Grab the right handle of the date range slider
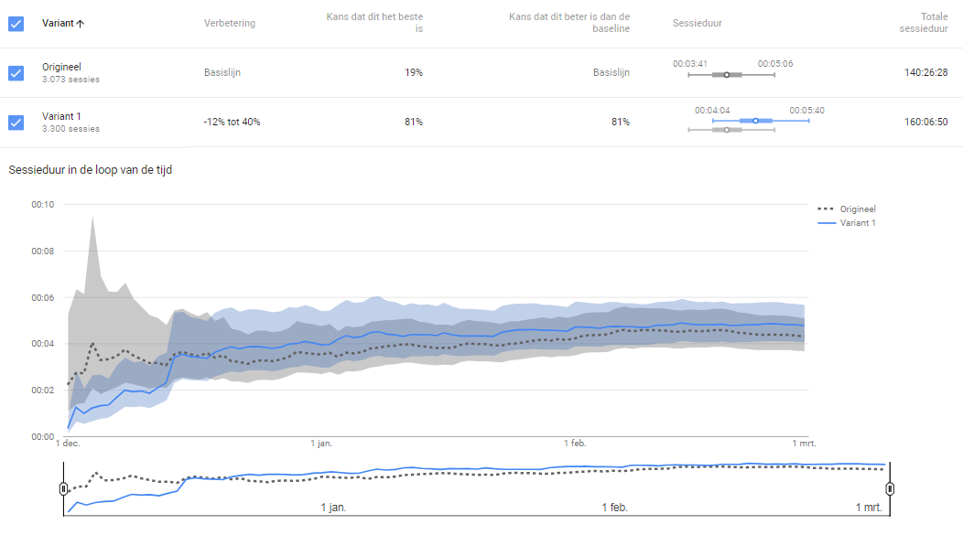This screenshot has height=535, width=963. (x=890, y=488)
